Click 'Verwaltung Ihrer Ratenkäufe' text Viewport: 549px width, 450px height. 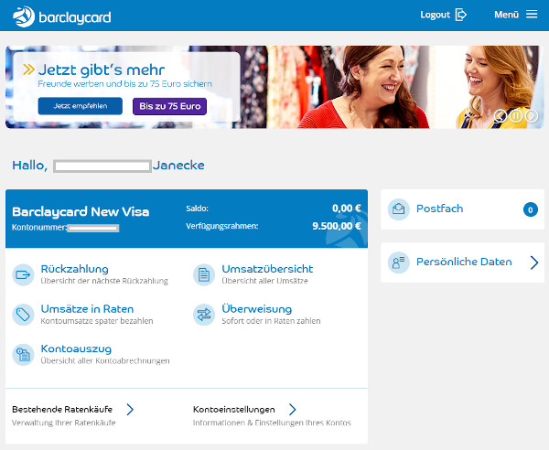tap(64, 423)
